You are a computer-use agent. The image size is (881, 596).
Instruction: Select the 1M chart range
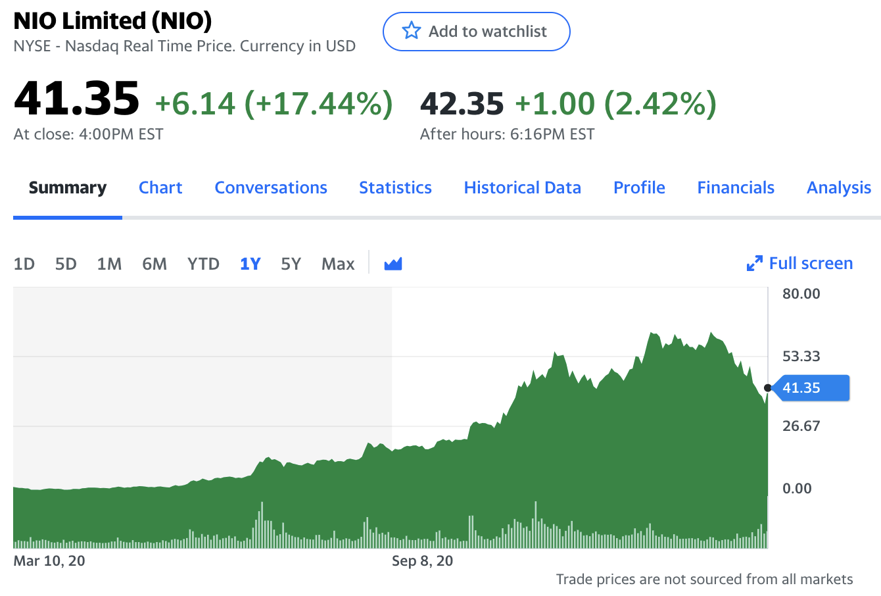point(109,264)
